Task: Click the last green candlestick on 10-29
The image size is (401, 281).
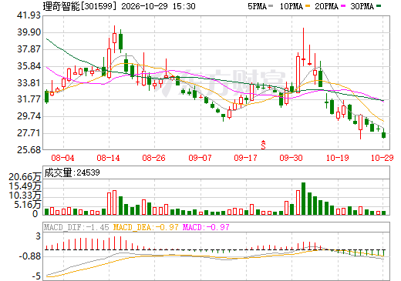Action: click(384, 135)
